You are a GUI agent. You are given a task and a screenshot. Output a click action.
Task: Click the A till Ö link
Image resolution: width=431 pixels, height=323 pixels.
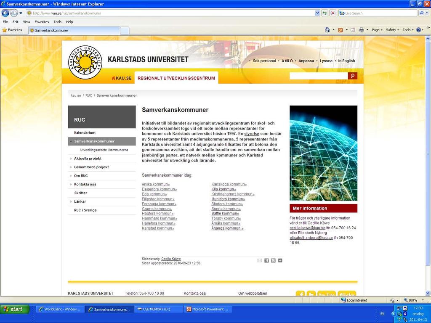(287, 61)
